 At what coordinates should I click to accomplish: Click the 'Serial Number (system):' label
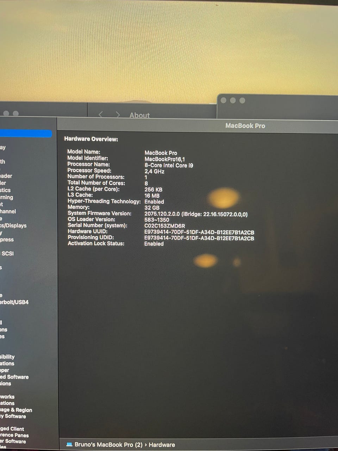point(98,225)
